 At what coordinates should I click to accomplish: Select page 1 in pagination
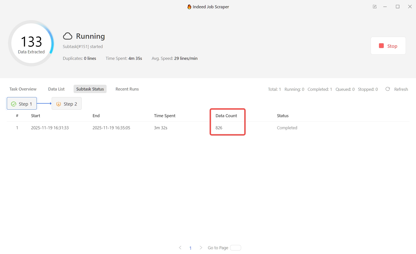tap(190, 248)
